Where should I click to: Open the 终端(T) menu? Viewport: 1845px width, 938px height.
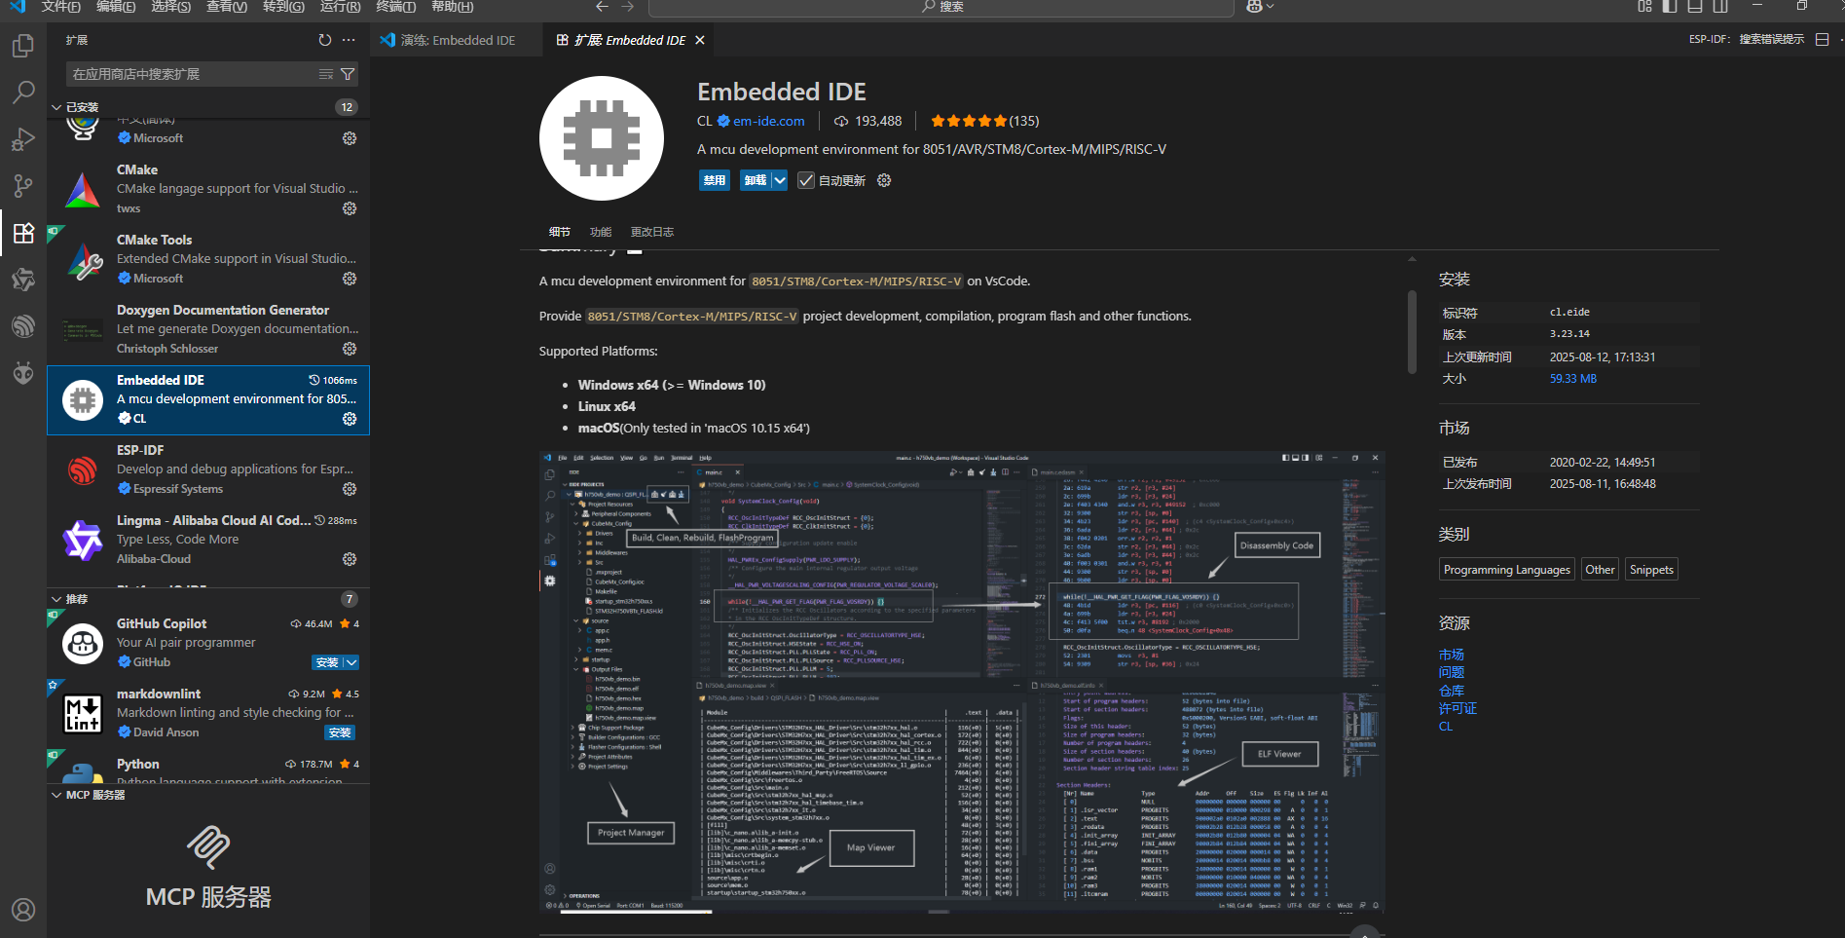(x=396, y=7)
